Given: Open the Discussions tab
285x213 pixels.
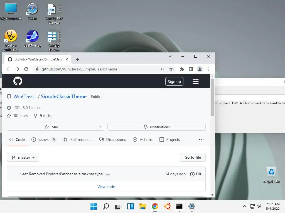Looking at the screenshot, I should point(112,140).
